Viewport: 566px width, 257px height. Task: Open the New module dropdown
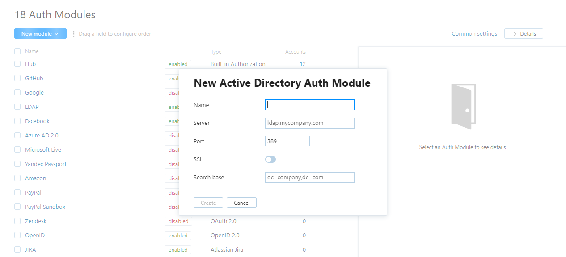38,33
